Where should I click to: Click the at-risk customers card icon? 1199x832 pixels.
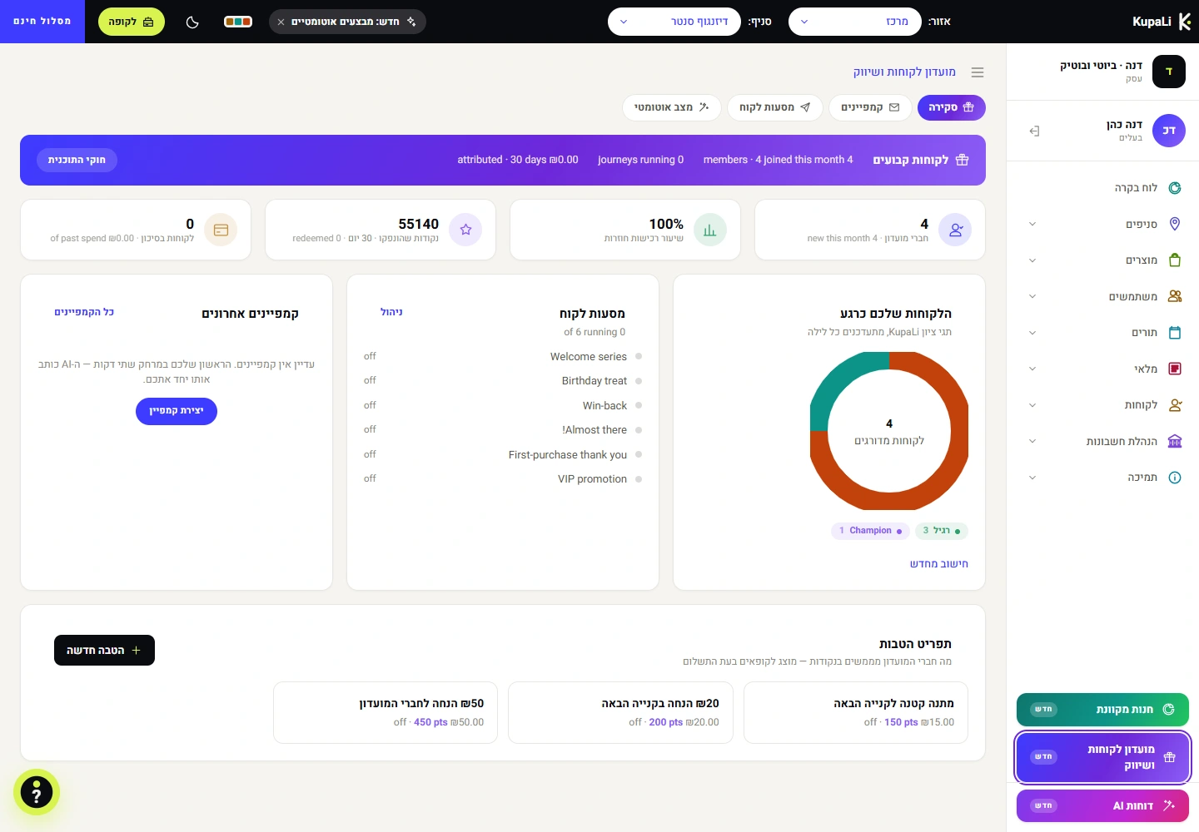[x=221, y=230]
